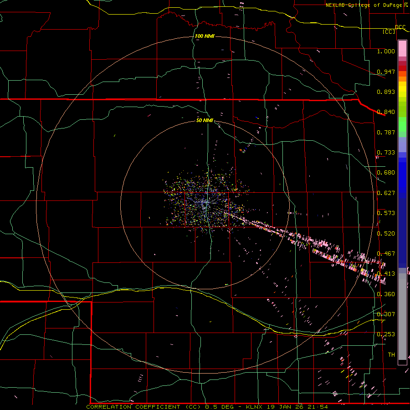This screenshot has width=410, height=410.
Task: Select the 0.627 scale value
Action: coord(386,193)
